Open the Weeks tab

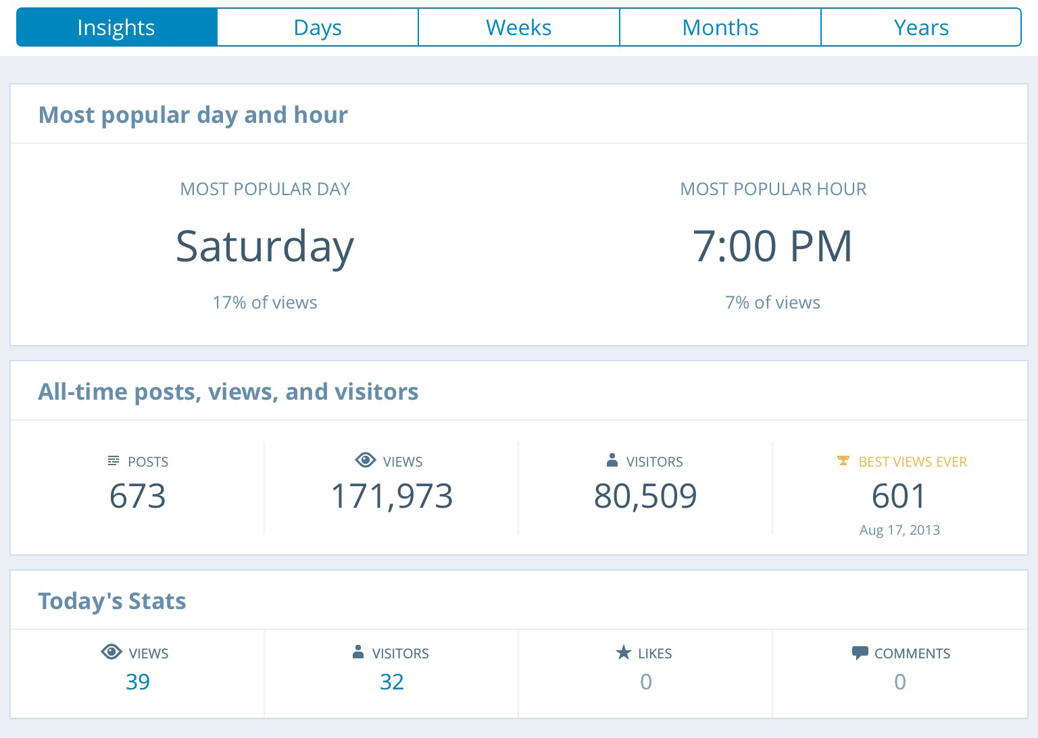(x=518, y=28)
